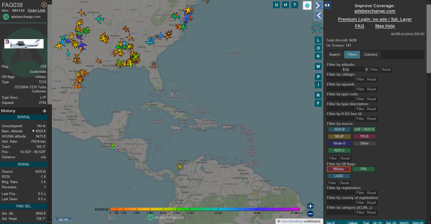The image size is (431, 224).
Task: Switch to the Search tab
Action: (334, 55)
